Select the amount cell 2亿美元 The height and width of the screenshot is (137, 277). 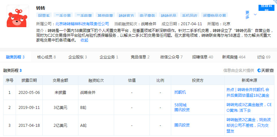pyautogui.click(x=61, y=126)
